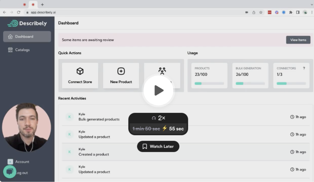Click the Watch Later bookmark button
The height and width of the screenshot is (182, 314).
point(158,146)
